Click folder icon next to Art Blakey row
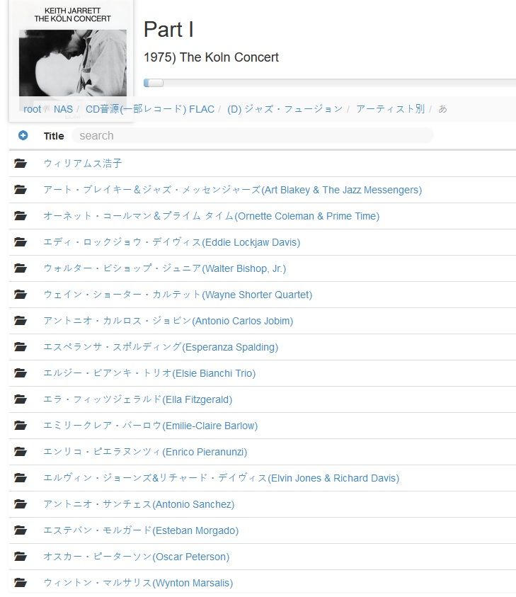 (21, 190)
